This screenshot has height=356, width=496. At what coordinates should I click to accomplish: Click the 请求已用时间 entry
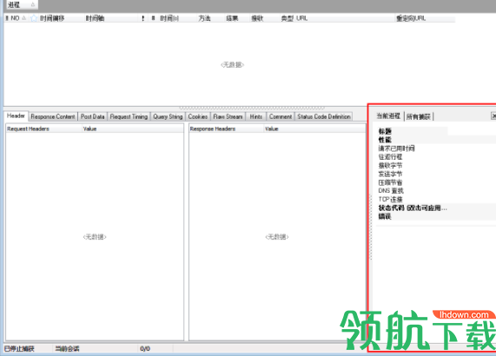click(396, 148)
